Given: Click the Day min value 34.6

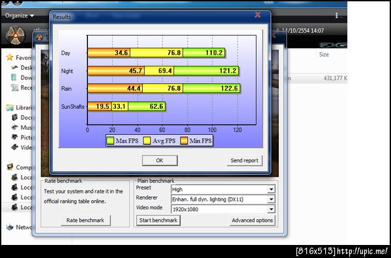Looking at the screenshot, I should click(121, 53).
